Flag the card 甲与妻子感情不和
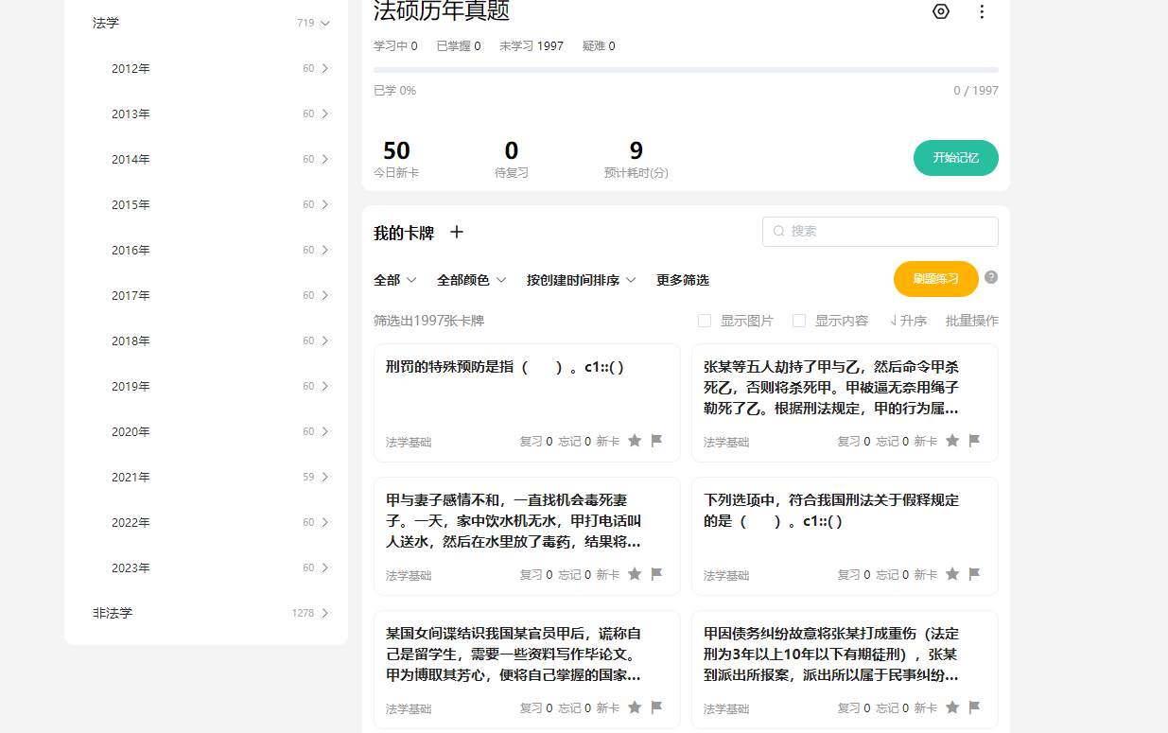1168x733 pixels. 657,574
